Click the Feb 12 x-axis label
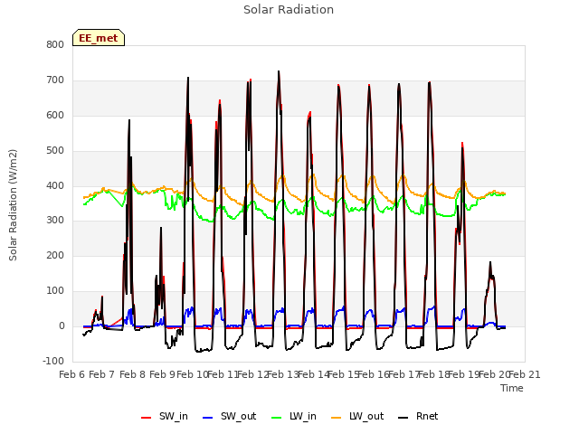 [252, 375]
